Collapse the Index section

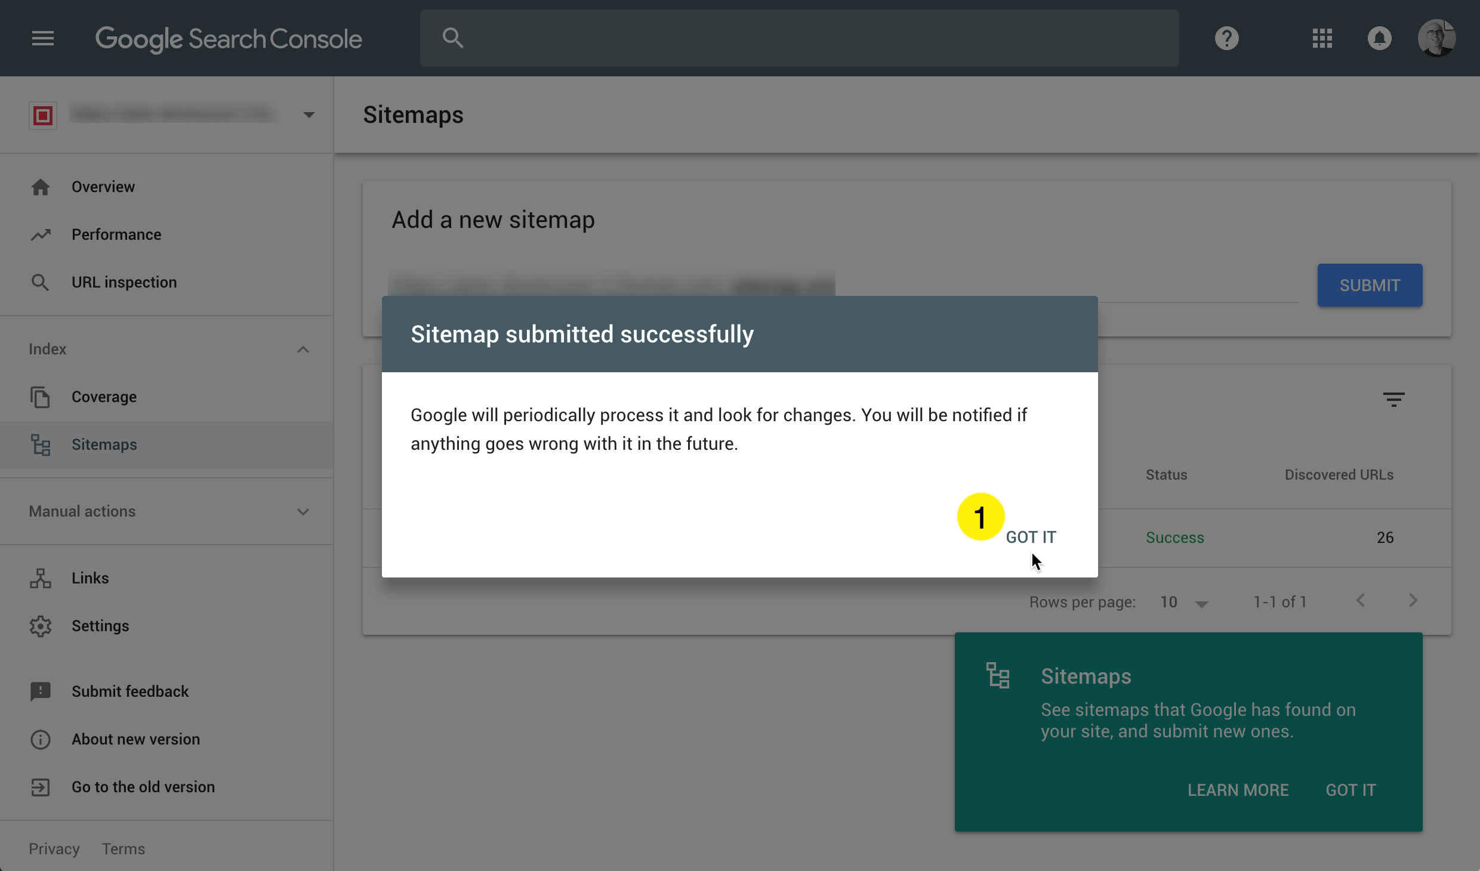click(303, 350)
